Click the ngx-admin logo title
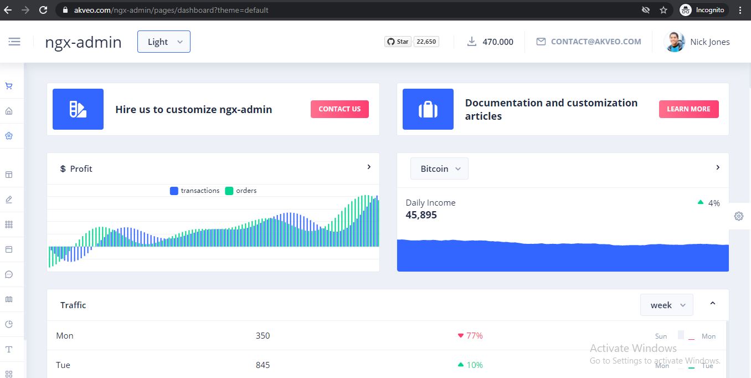This screenshot has height=378, width=751. pyautogui.click(x=83, y=42)
